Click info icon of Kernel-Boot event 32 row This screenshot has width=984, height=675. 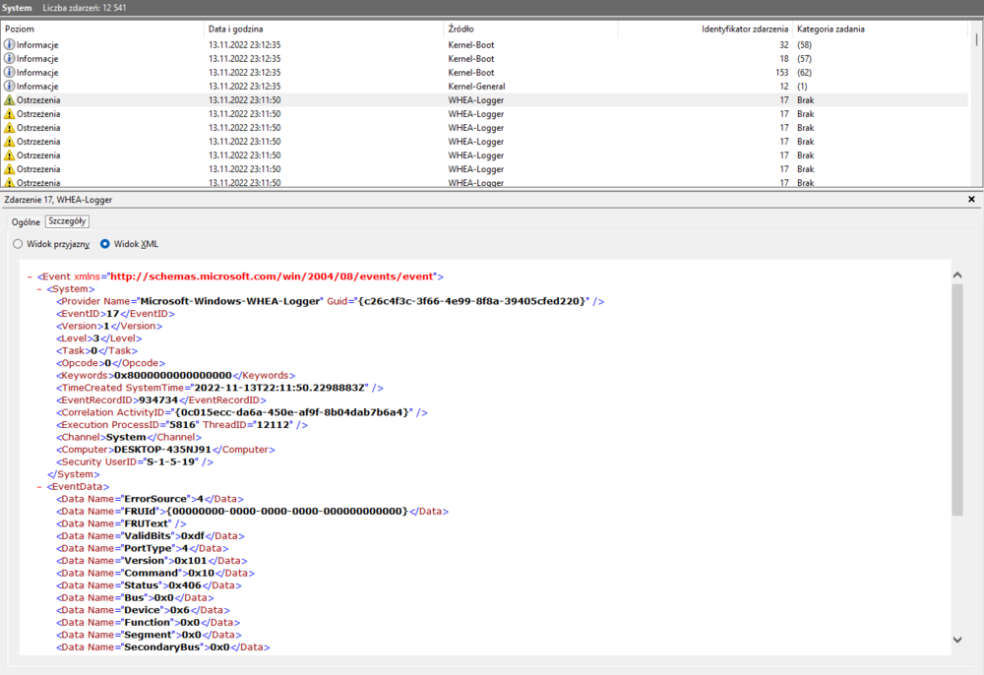pyautogui.click(x=10, y=44)
